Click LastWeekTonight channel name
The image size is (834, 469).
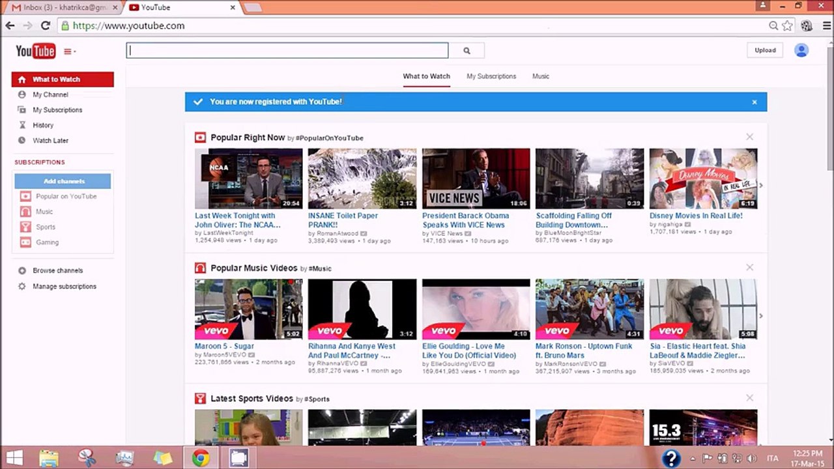pos(228,233)
